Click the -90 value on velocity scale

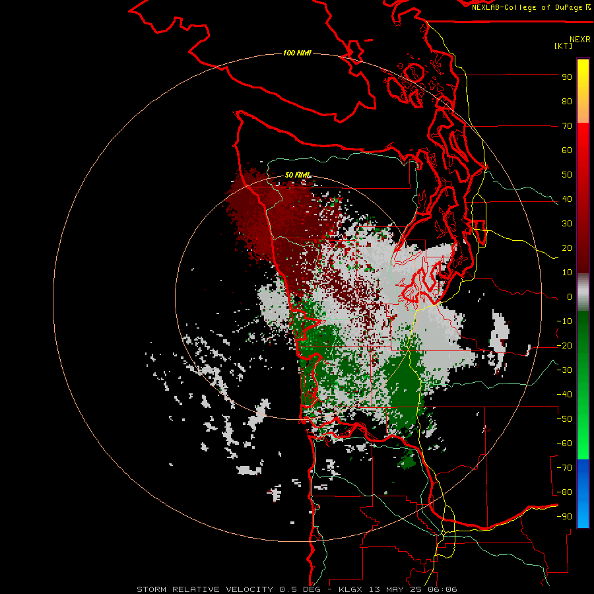[x=564, y=517]
